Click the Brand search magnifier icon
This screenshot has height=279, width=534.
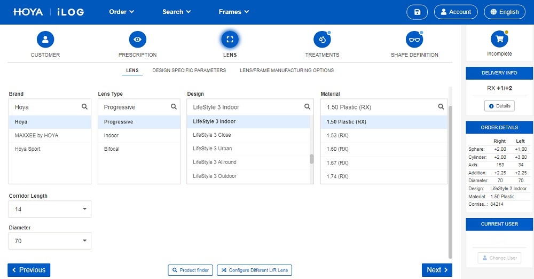tap(84, 107)
